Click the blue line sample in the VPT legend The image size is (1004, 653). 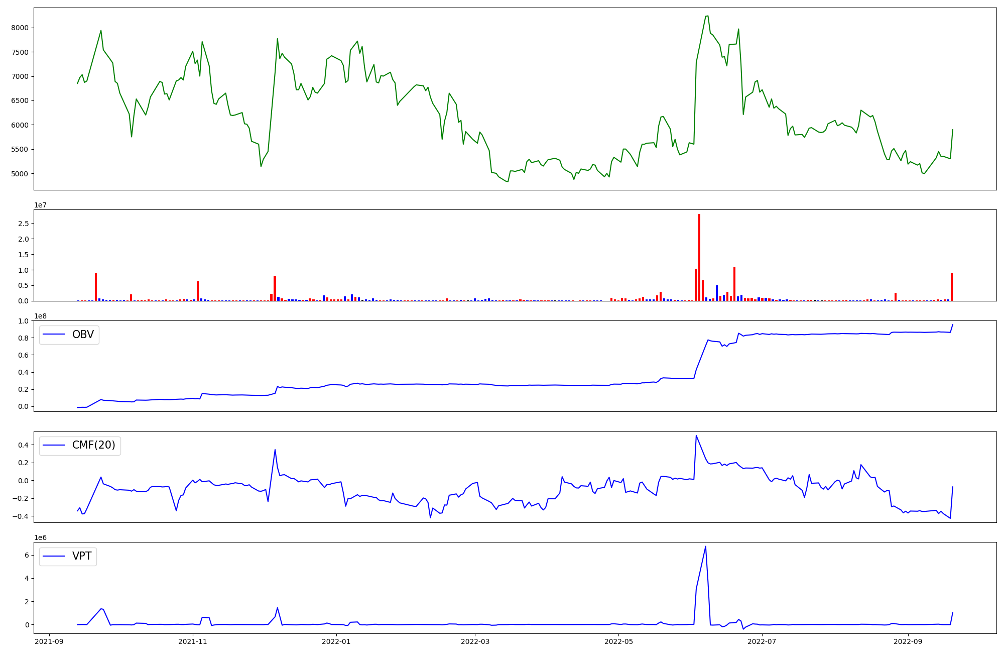pos(54,556)
